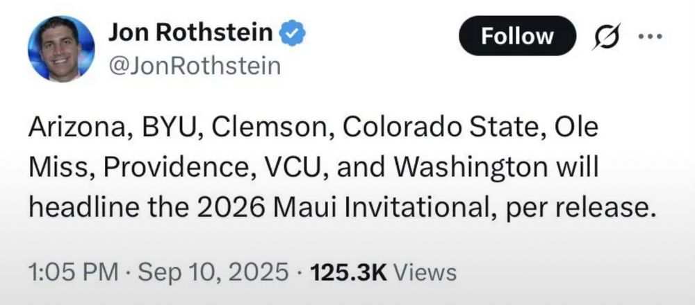The height and width of the screenshot is (305, 695).
Task: Click the Jon Rothstein display name
Action: 190,33
